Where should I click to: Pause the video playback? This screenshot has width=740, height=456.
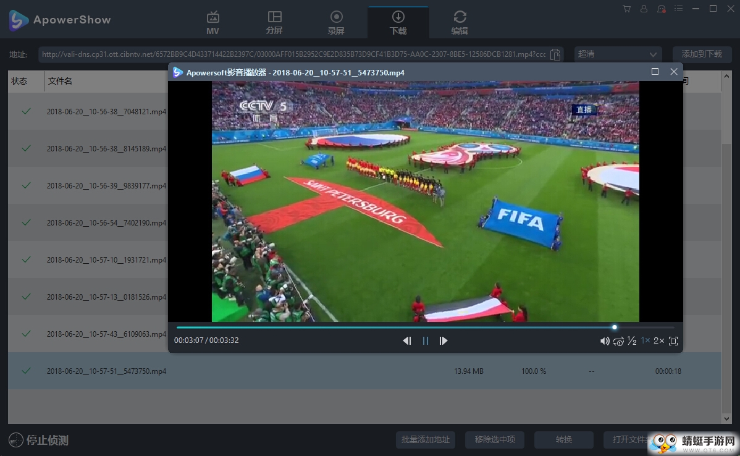click(425, 341)
